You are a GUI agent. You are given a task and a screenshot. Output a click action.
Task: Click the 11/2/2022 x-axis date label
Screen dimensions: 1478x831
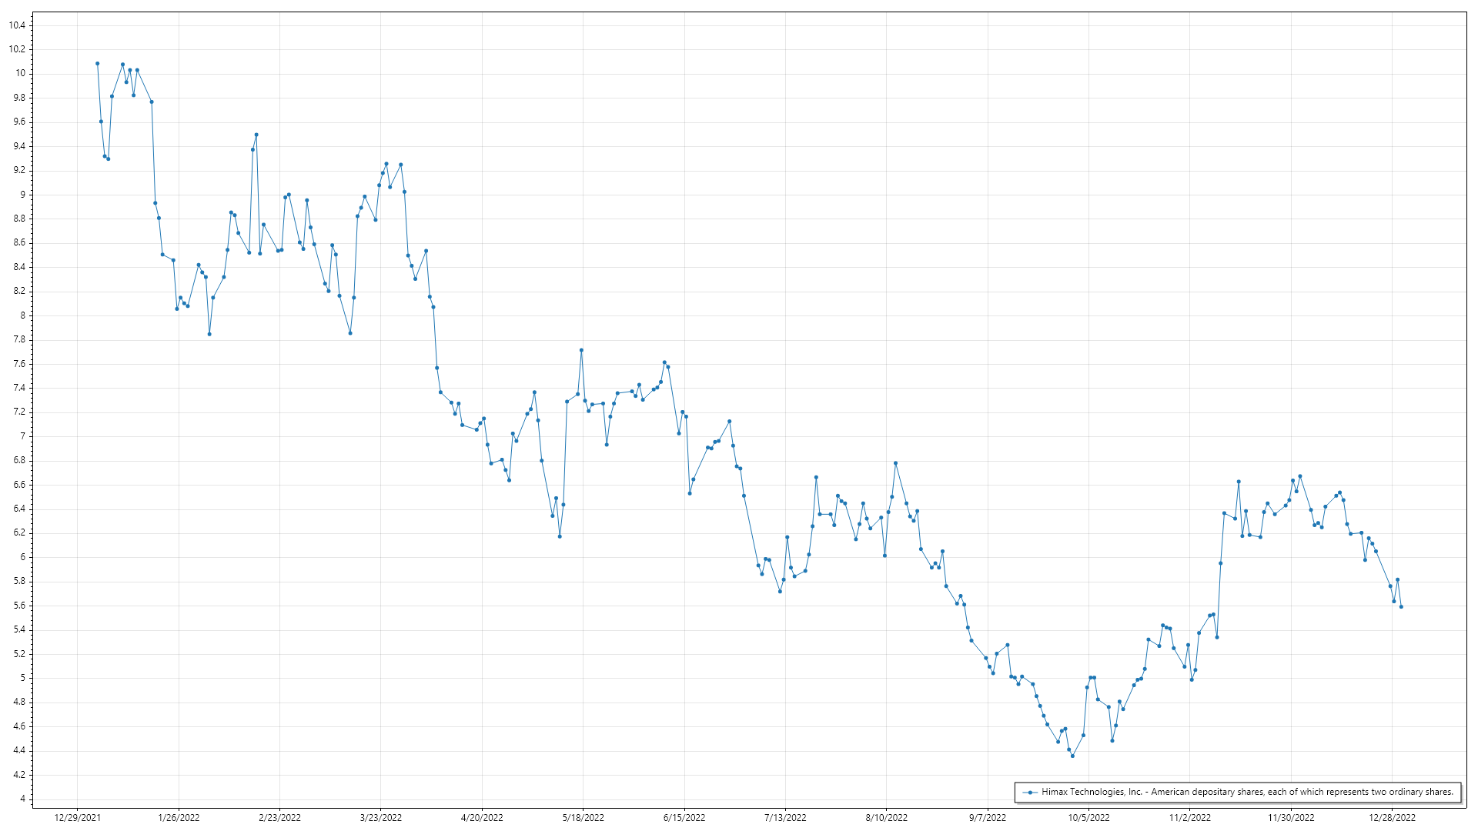tap(1190, 818)
